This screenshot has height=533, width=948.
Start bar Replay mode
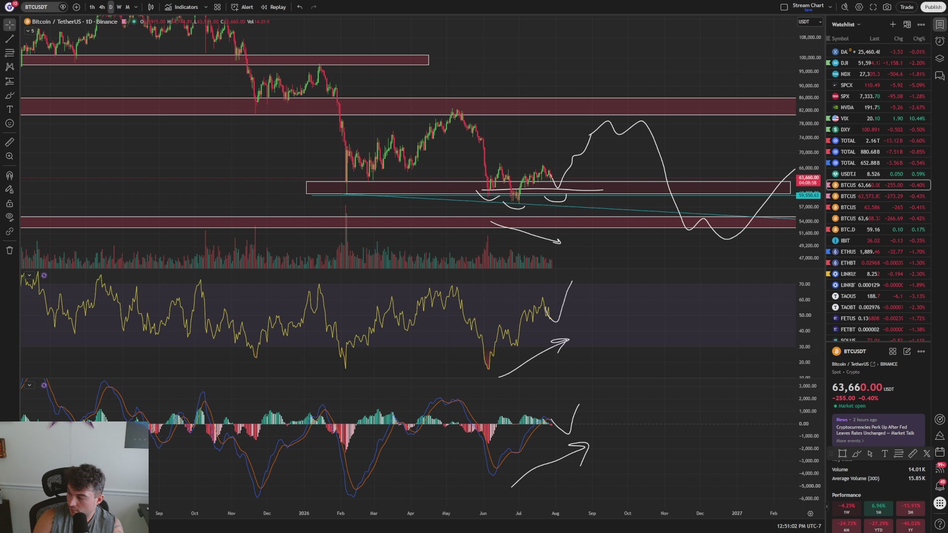coord(273,7)
